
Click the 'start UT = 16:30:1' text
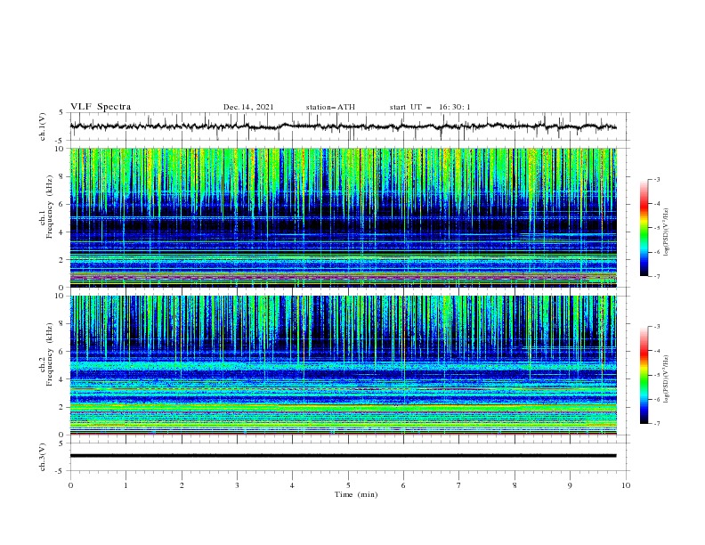430,107
